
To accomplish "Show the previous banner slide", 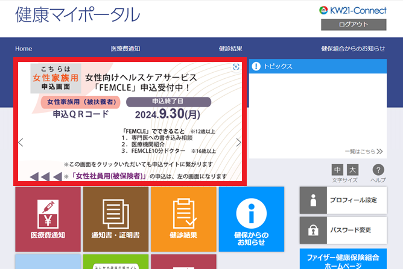I will pos(21,142).
